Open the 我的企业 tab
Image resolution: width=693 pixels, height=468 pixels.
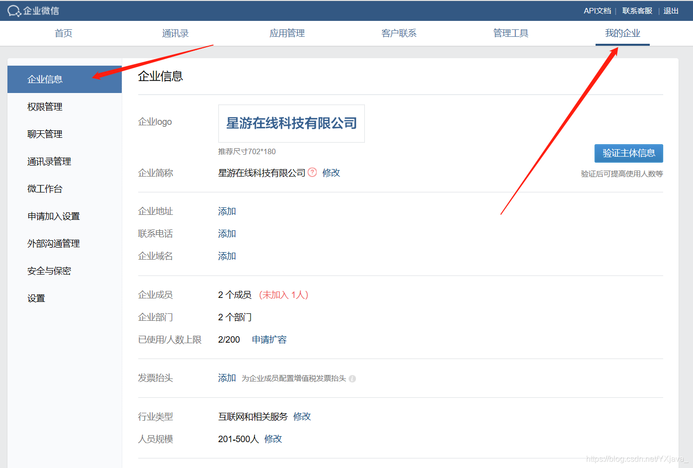click(623, 33)
